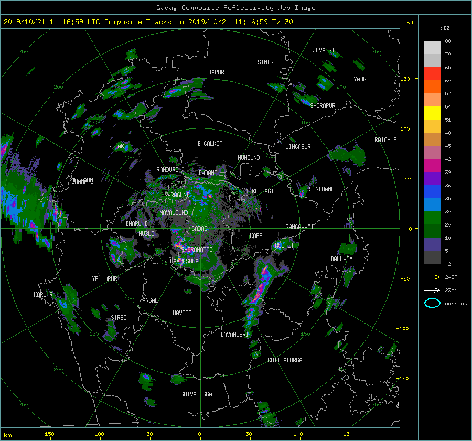Click the JEVARGI city label
This screenshot has width=472, height=441.
click(324, 50)
